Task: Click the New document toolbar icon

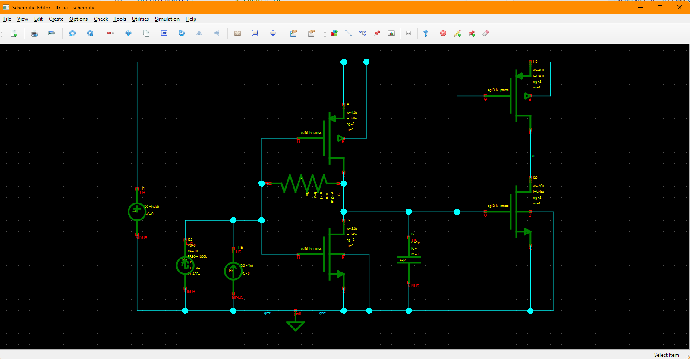Action: (13, 33)
